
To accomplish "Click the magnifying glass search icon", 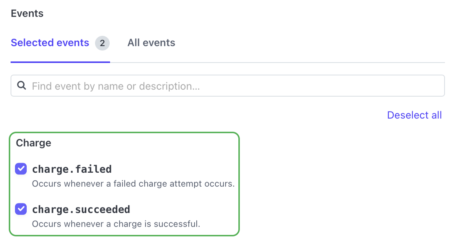I will click(22, 86).
